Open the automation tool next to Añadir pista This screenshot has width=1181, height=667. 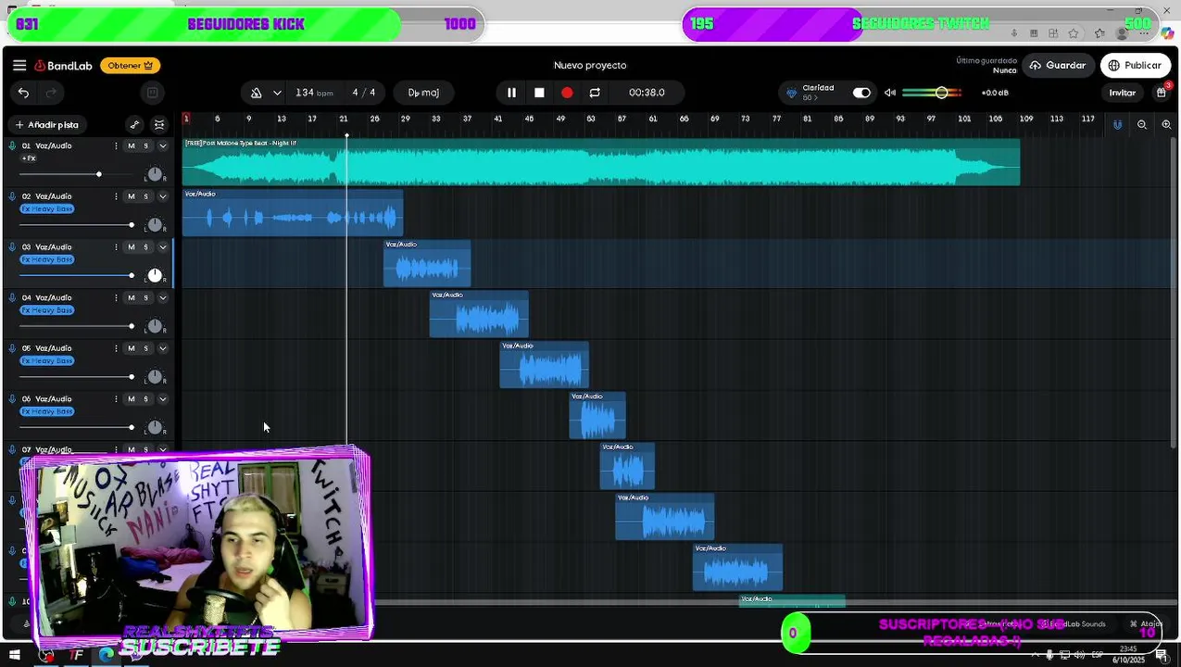pos(134,124)
